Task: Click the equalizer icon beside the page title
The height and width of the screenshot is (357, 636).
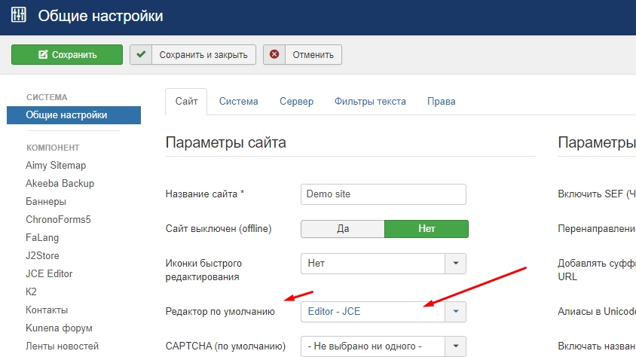Action: coord(18,15)
